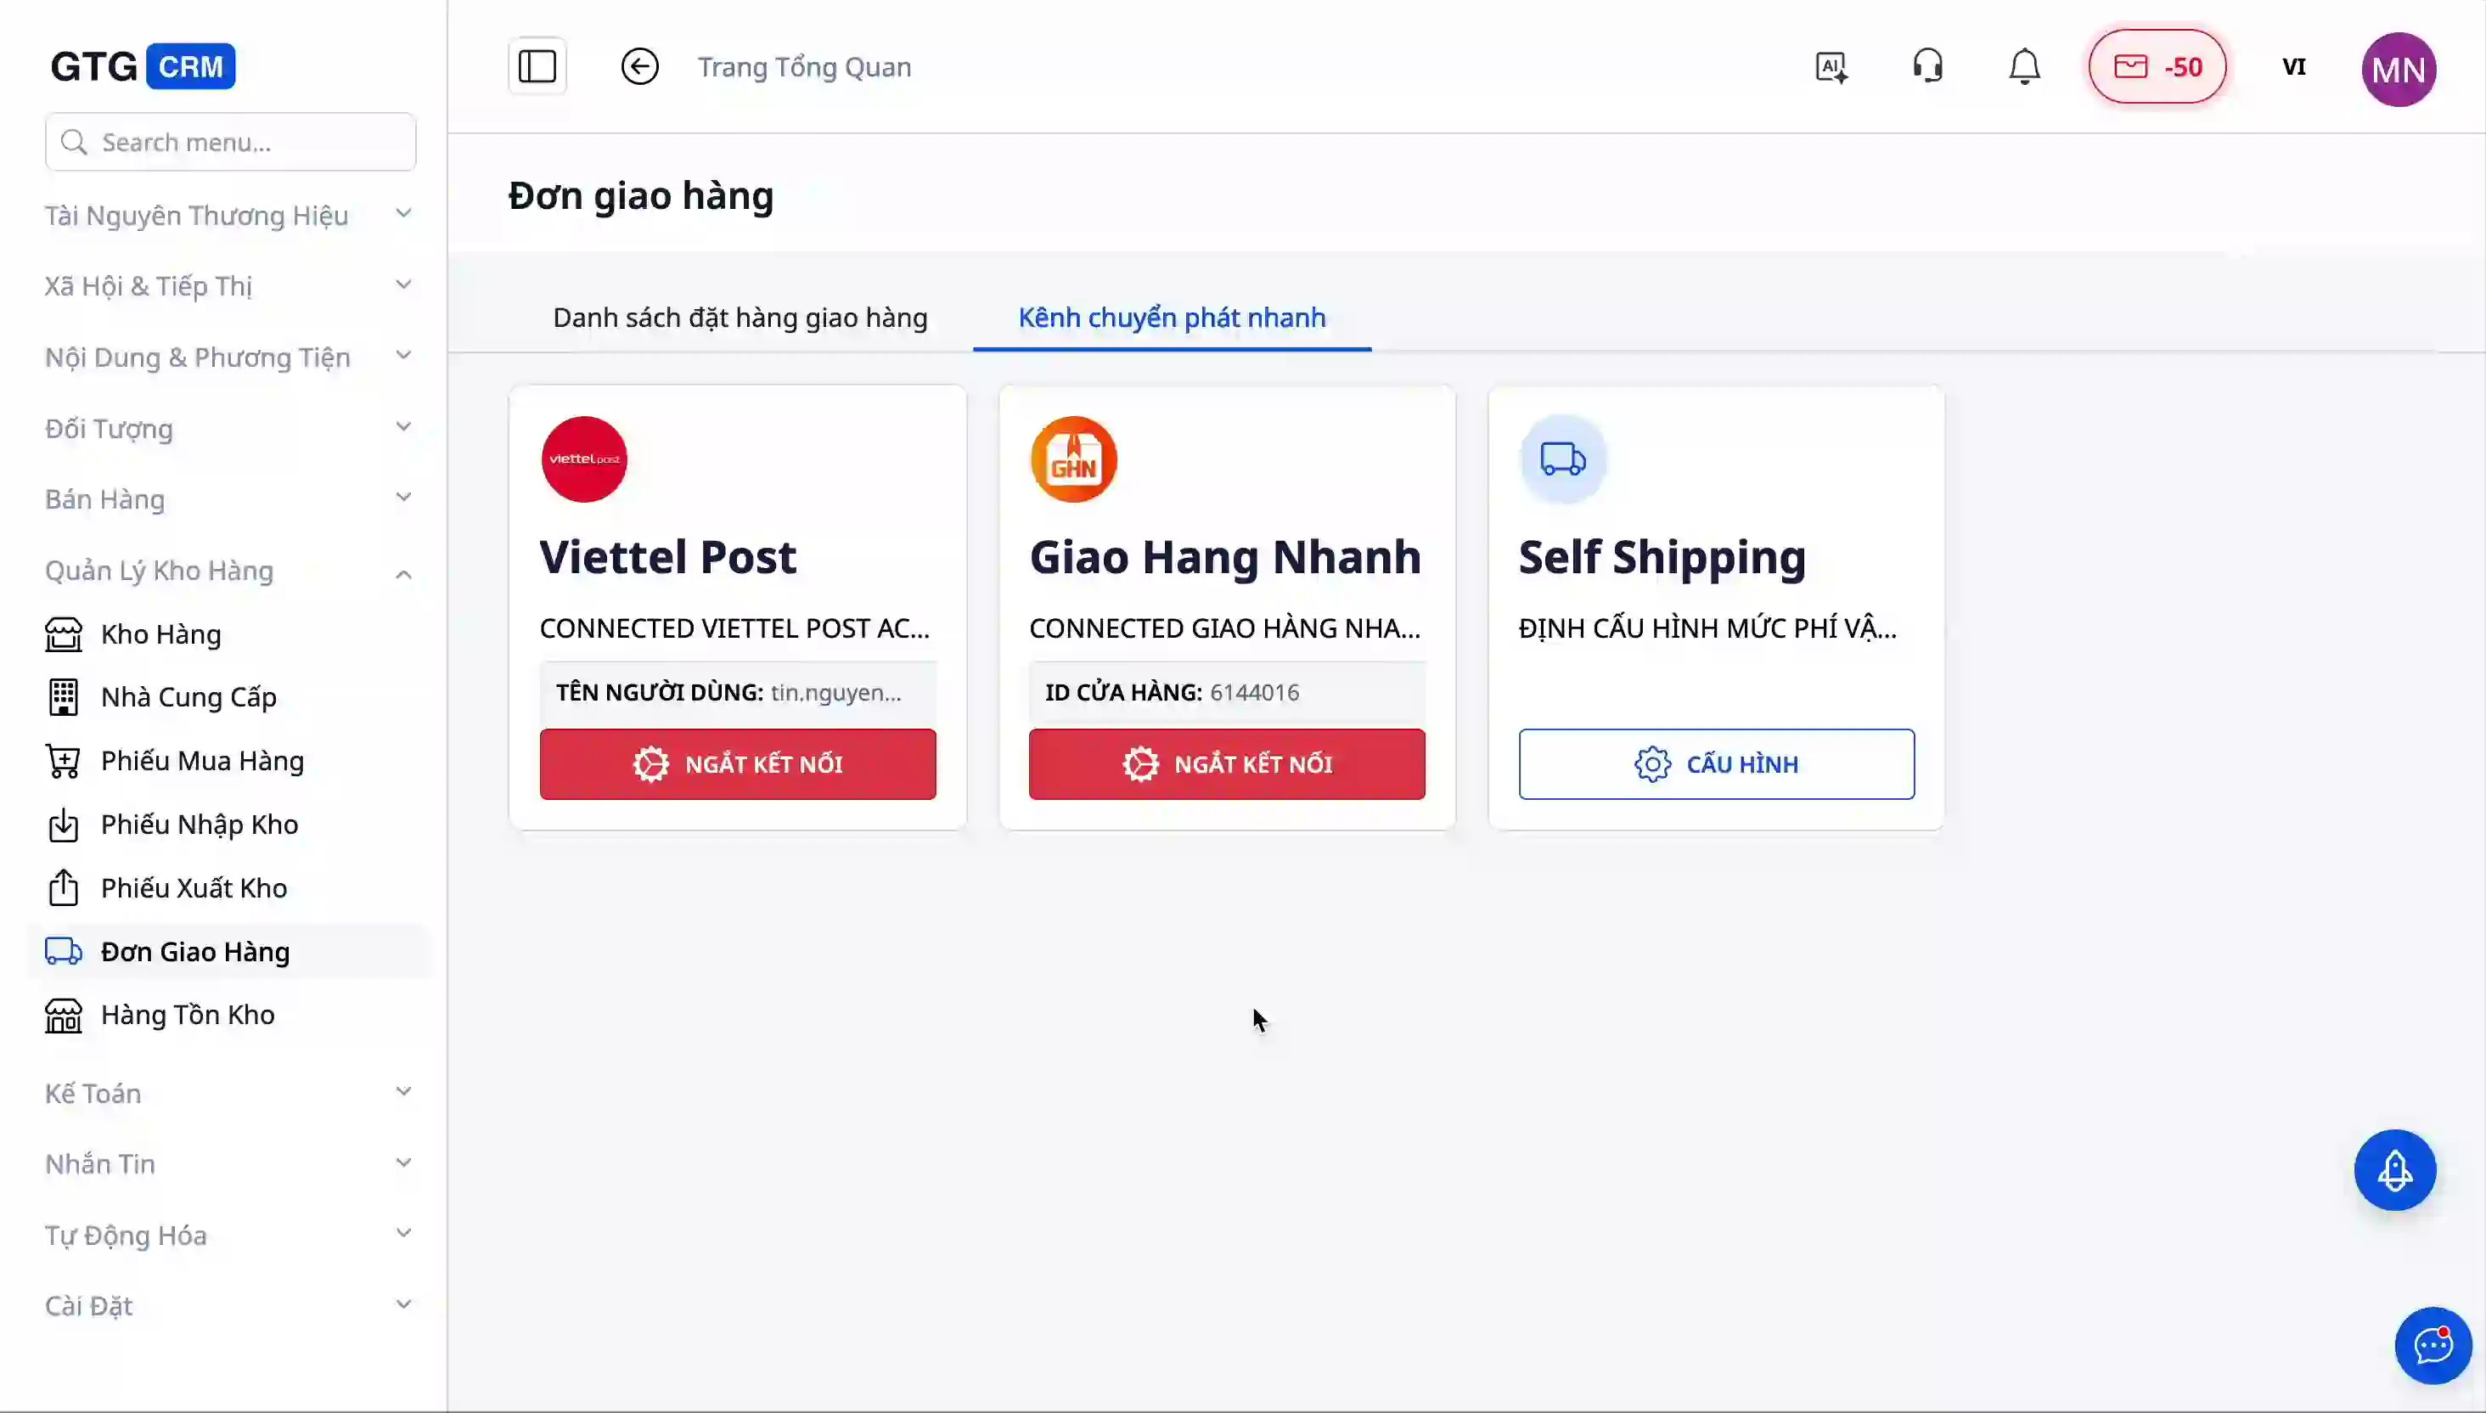Click the headset support icon

[x=1927, y=67]
